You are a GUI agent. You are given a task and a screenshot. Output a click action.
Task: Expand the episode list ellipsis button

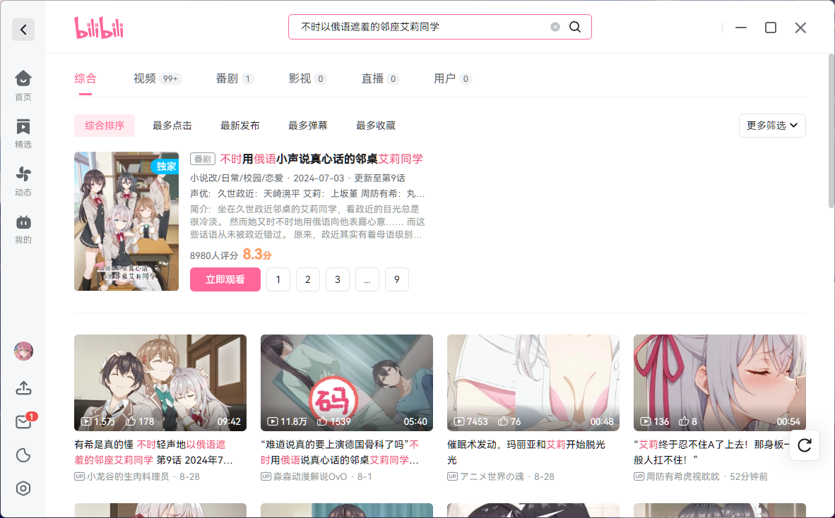point(367,279)
